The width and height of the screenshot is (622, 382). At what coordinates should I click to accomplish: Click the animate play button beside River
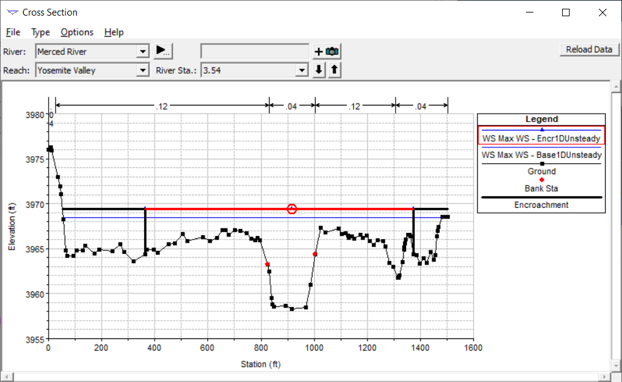[x=162, y=51]
